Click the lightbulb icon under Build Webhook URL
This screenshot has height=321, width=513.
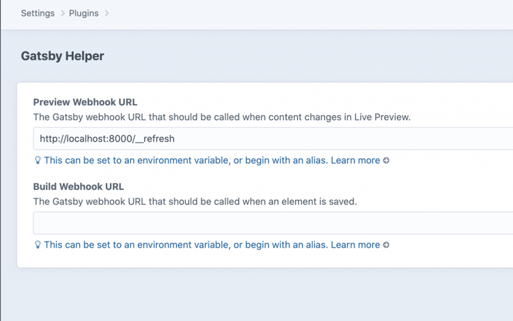[38, 245]
